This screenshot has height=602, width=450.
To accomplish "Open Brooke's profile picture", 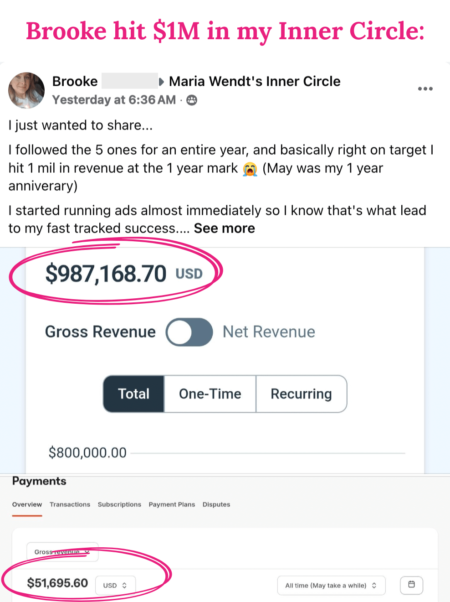I will click(x=26, y=90).
